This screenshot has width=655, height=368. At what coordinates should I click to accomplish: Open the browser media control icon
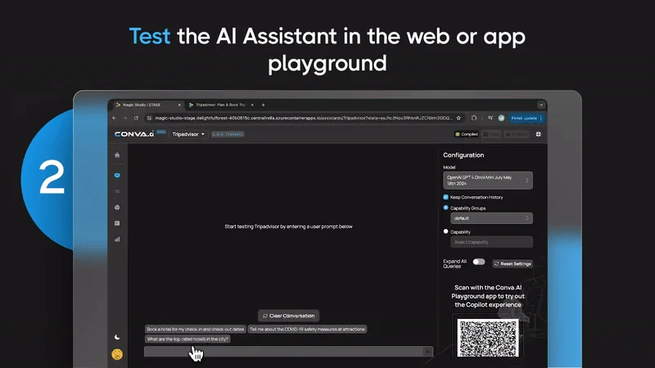(490, 118)
